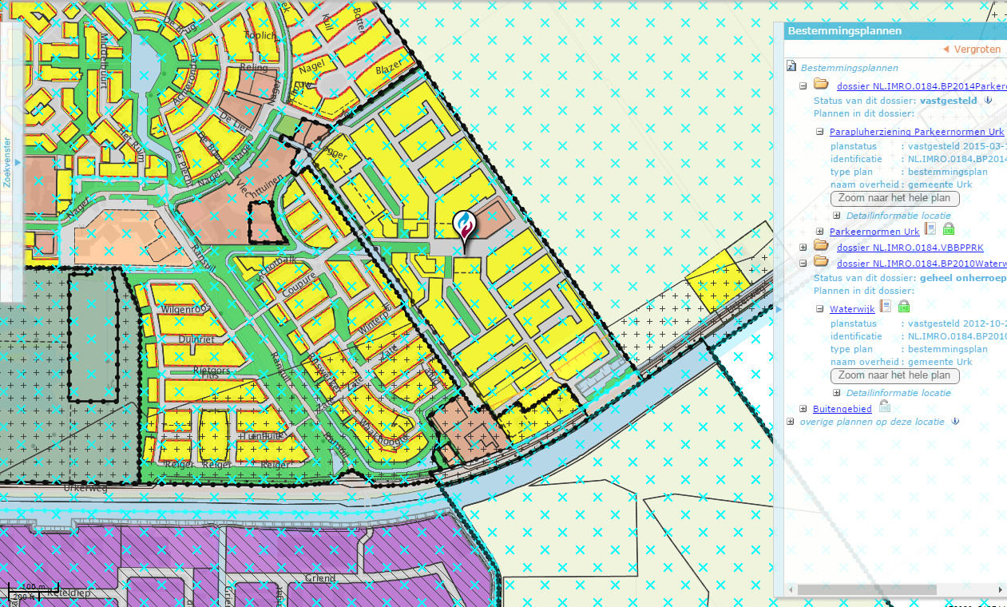1007x607 pixels.
Task: Click the orange Vergroten arrow icon
Action: pyautogui.click(x=948, y=49)
